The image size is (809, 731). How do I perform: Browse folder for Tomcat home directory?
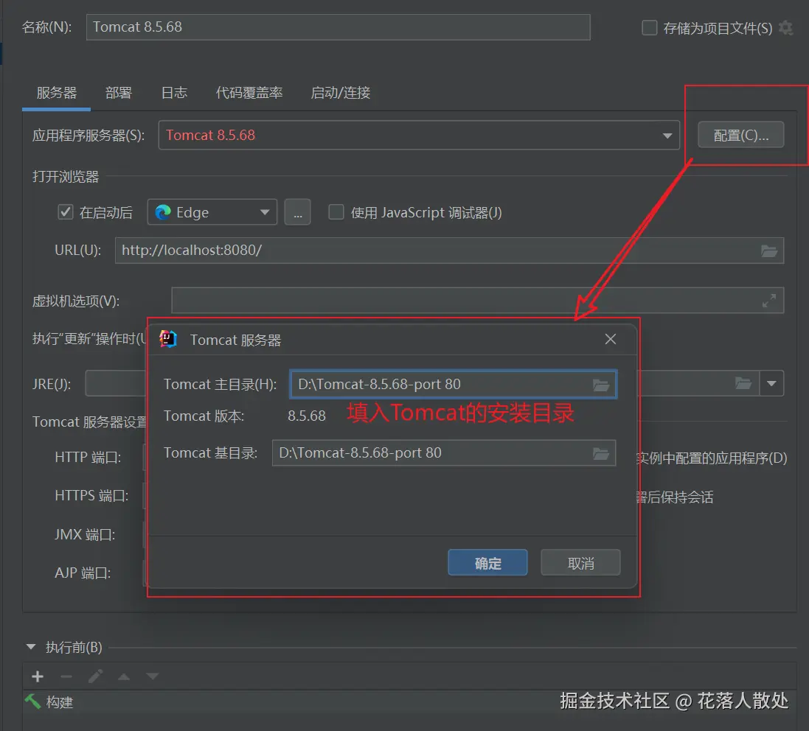pos(600,385)
